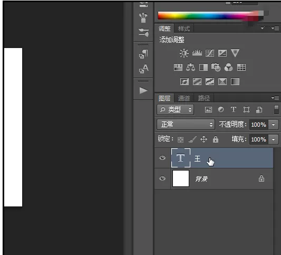Switch to the 路径 tab

click(204, 98)
